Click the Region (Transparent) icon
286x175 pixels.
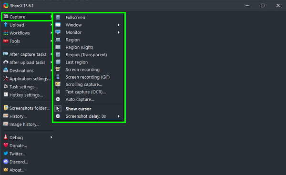click(58, 54)
